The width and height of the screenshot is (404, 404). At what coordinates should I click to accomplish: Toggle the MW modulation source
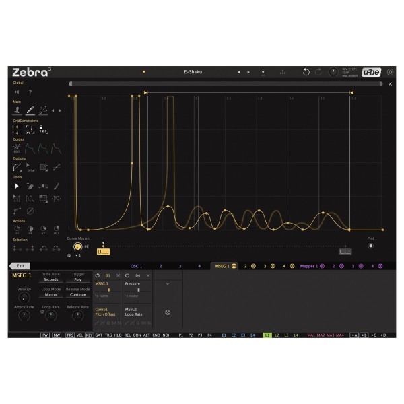tap(57, 335)
